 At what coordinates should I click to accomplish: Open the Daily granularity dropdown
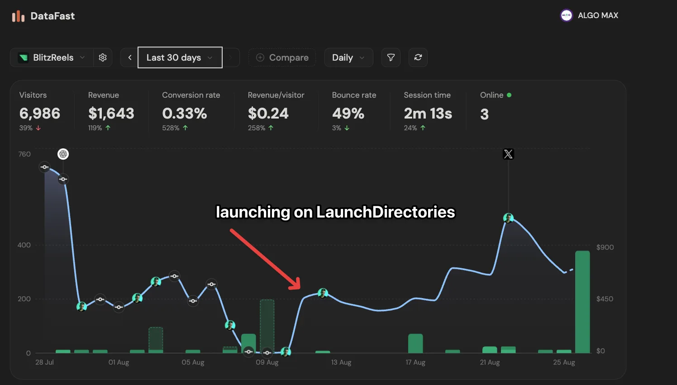coord(348,57)
